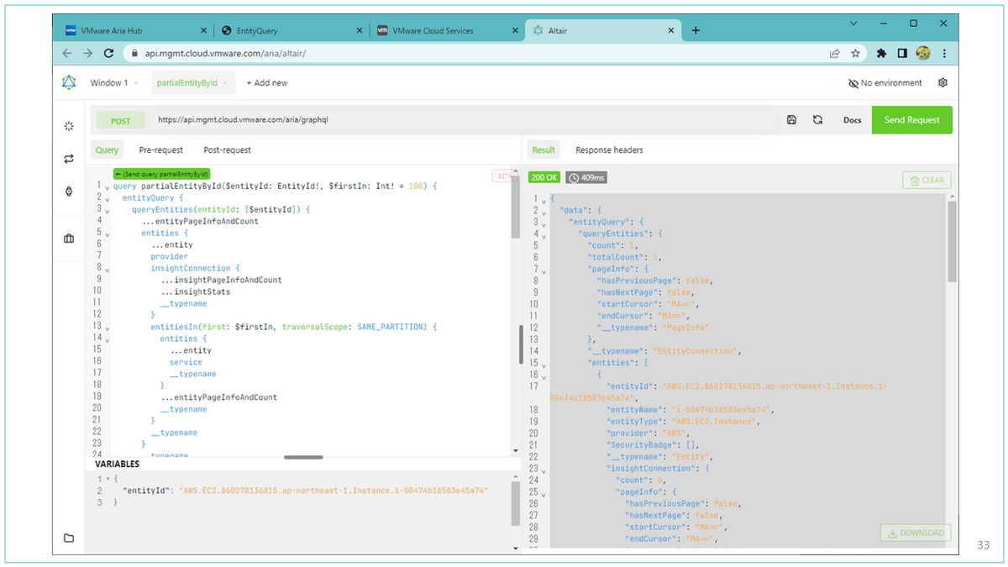Open the loading spinner plugin sidebar icon
Viewport: 1008px width, 567px height.
[69, 126]
